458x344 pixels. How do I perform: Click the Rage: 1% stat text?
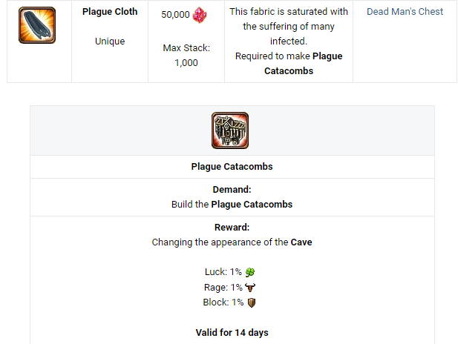coord(223,287)
